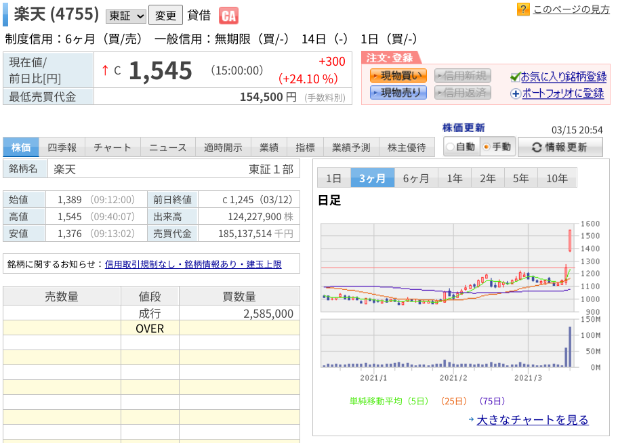
Task: Click the disabled 信用返済 button
Action: tap(463, 93)
